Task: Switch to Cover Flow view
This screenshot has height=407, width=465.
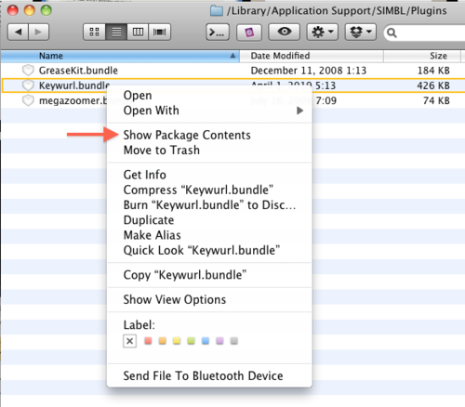Action: pyautogui.click(x=160, y=32)
